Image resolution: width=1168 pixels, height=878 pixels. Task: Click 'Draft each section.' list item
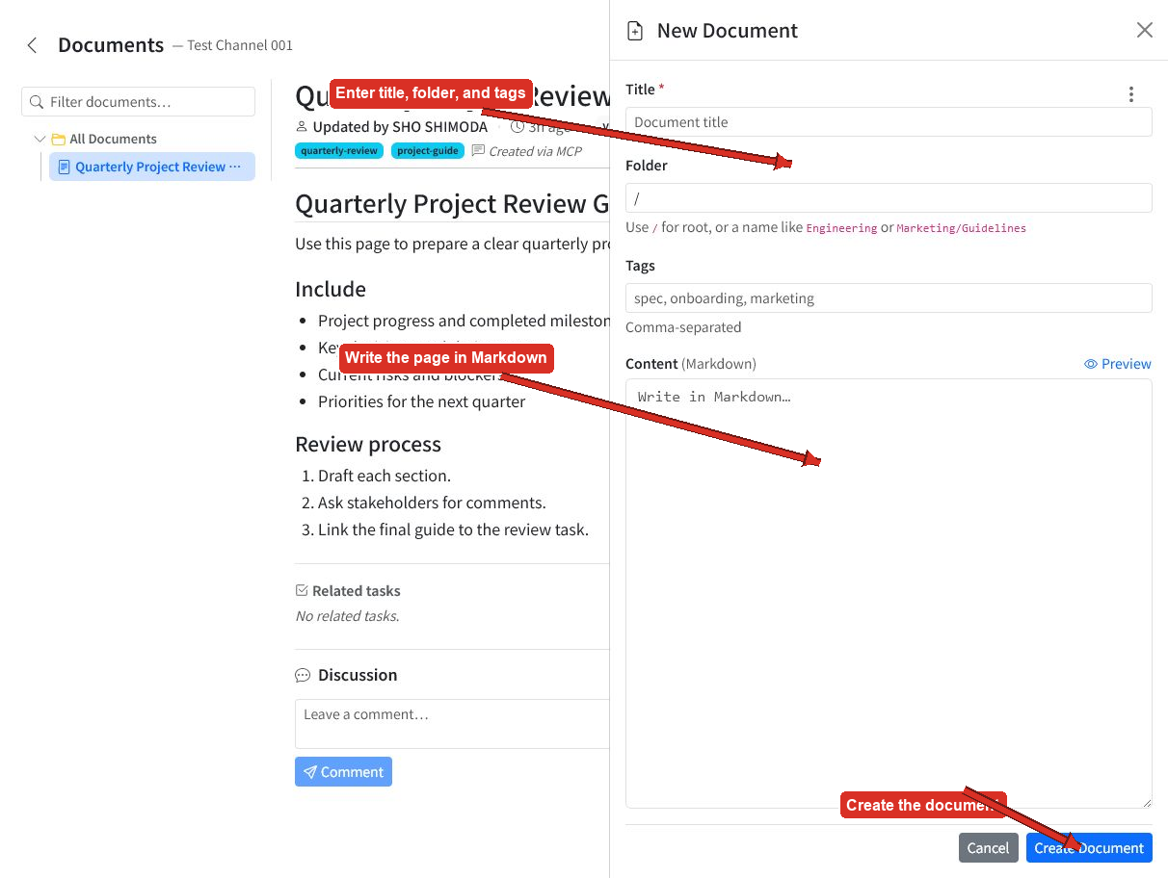[x=385, y=476]
